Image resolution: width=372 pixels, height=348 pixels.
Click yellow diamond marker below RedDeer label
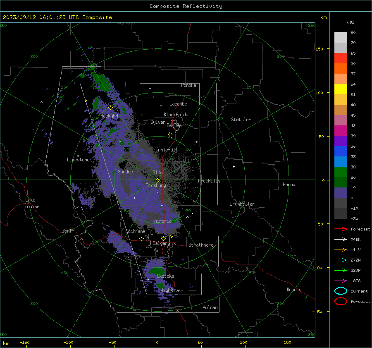[170, 134]
